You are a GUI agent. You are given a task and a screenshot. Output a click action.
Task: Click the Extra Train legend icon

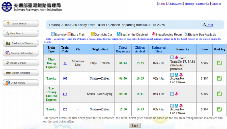pyautogui.click(x=69, y=34)
